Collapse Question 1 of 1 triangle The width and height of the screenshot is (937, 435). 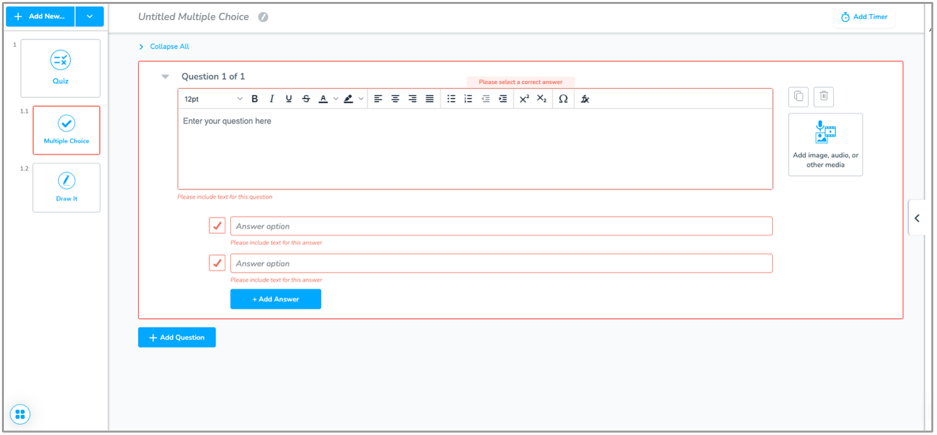coord(165,76)
